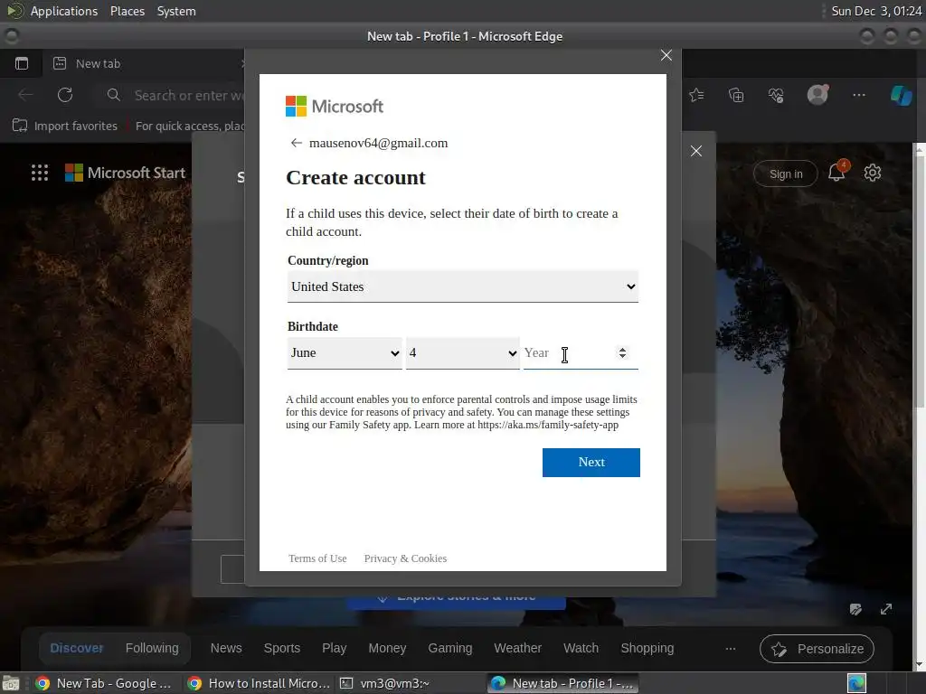Image resolution: width=926 pixels, height=694 pixels.
Task: Open Browser essentials heart icon
Action: (x=776, y=95)
